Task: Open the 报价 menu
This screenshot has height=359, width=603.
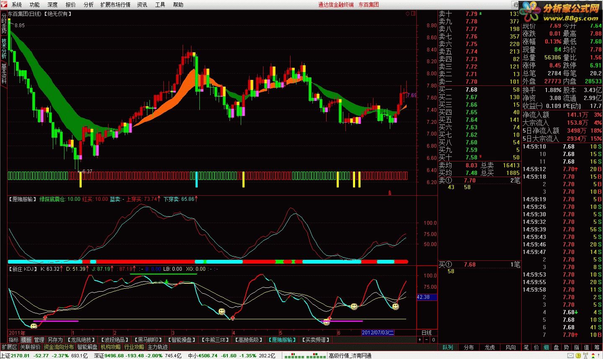Action: pyautogui.click(x=71, y=5)
